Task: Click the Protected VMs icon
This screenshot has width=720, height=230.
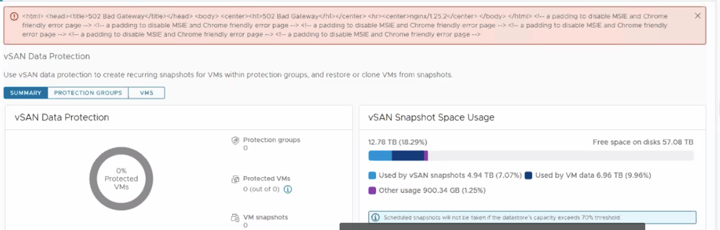Action: click(x=236, y=179)
